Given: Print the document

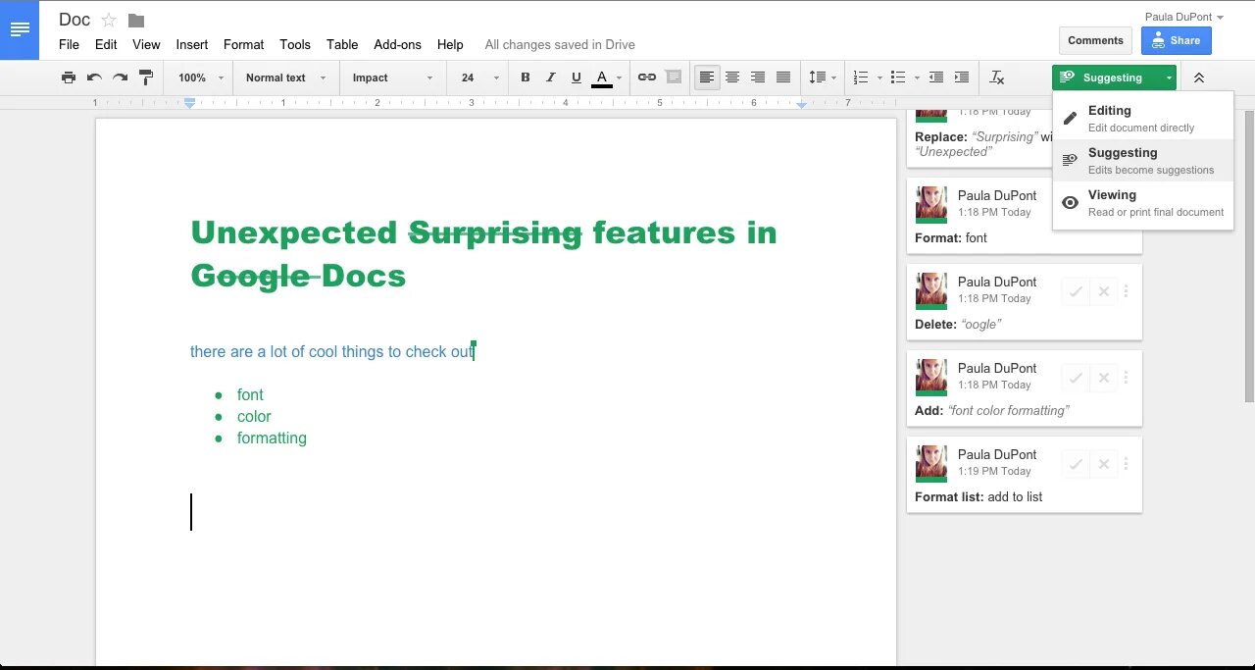Looking at the screenshot, I should coord(69,77).
